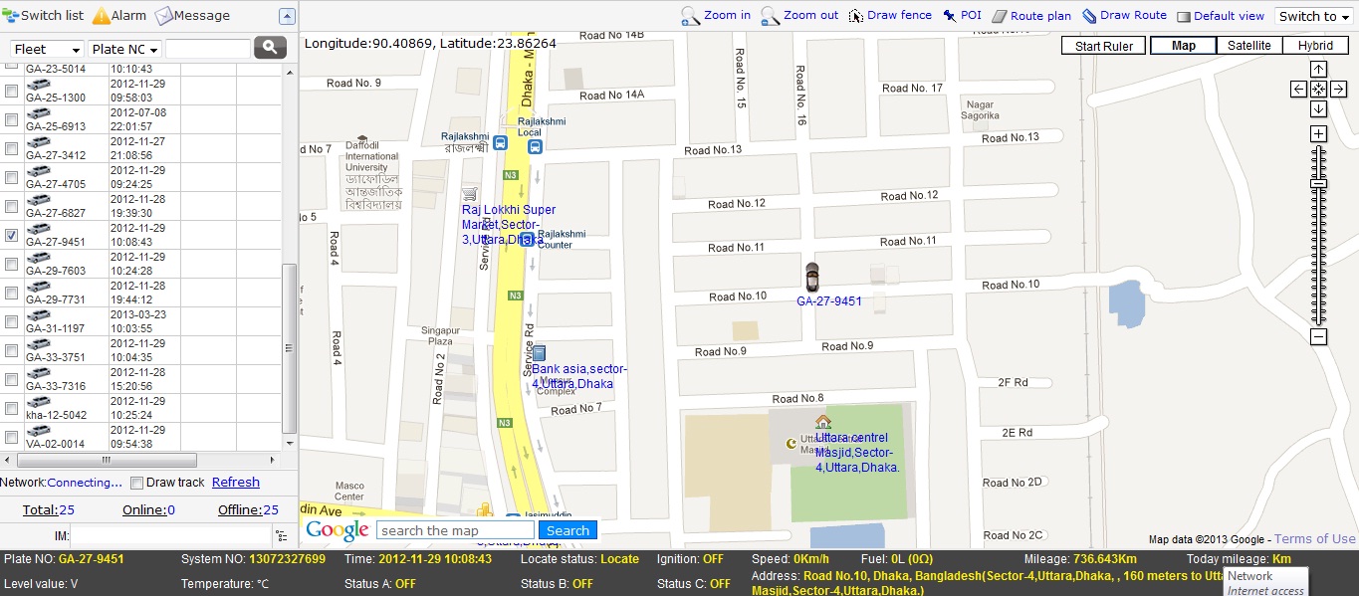Image resolution: width=1359 pixels, height=596 pixels.
Task: Check vehicle GA-25-1300 in the list
Action: click(x=9, y=91)
